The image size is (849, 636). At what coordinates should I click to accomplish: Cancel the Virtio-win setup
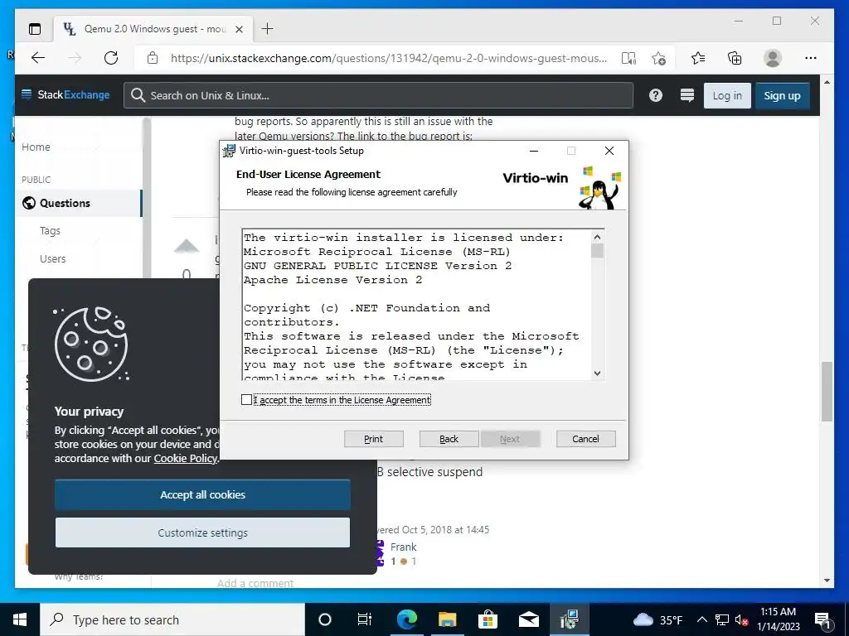click(x=586, y=439)
